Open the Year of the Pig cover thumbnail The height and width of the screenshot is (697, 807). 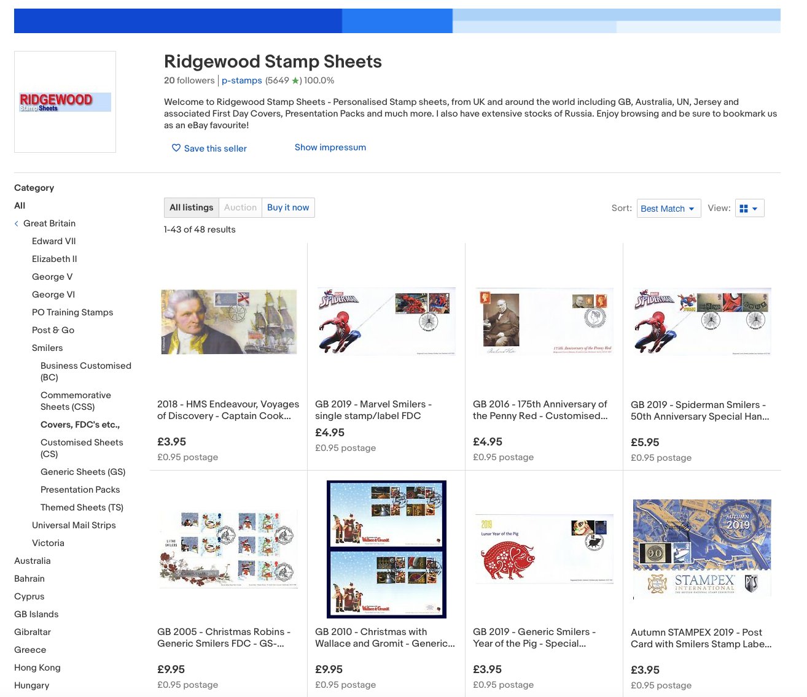click(544, 549)
